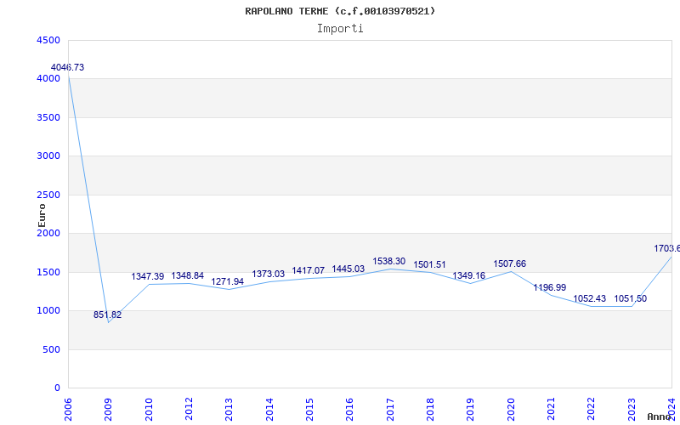Click the 1196.99 data label
Image resolution: width=680 pixels, height=425 pixels.
(549, 287)
